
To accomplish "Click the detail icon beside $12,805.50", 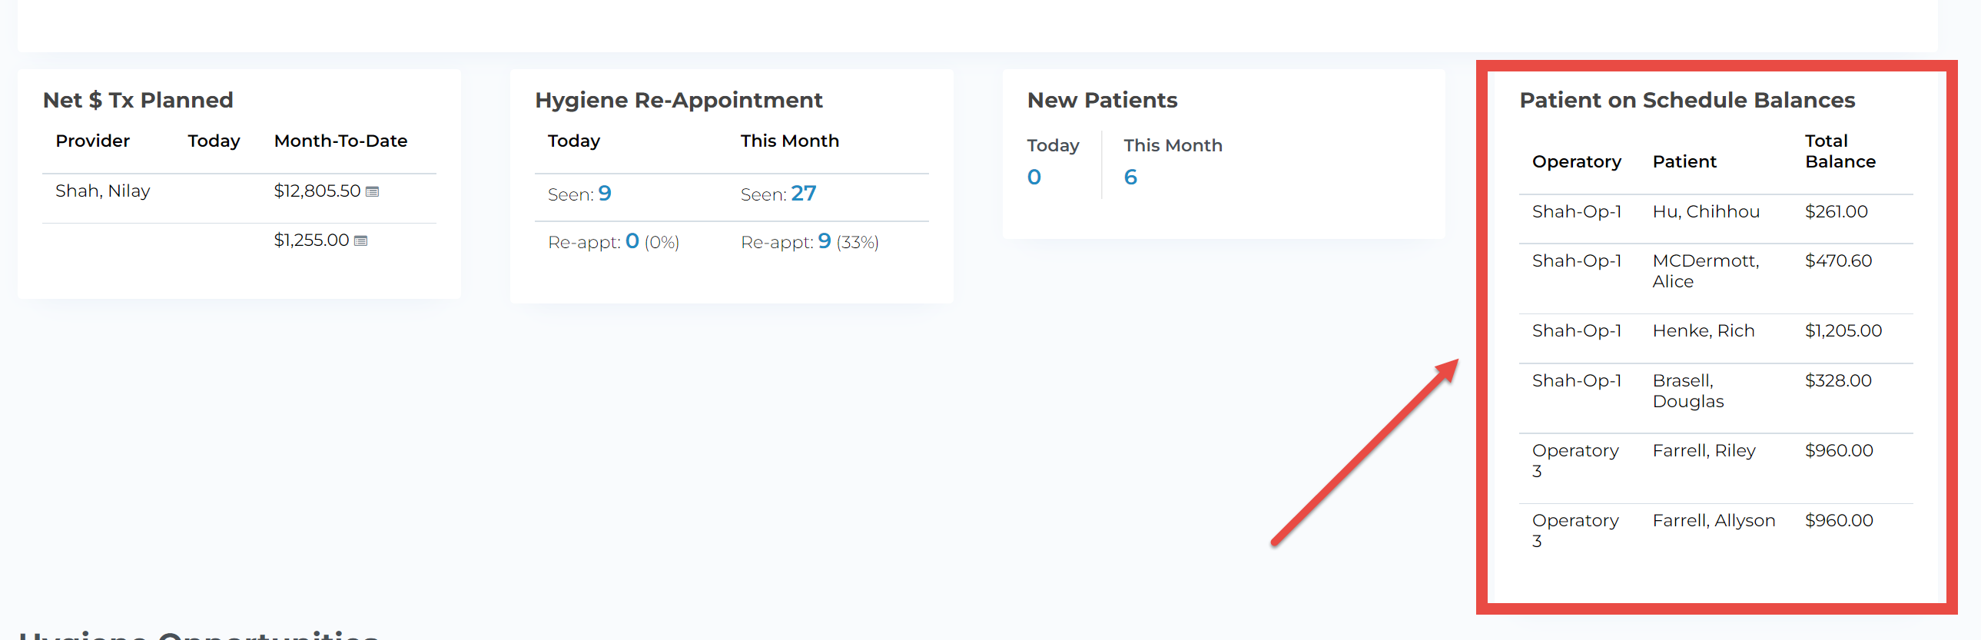I will tap(372, 191).
